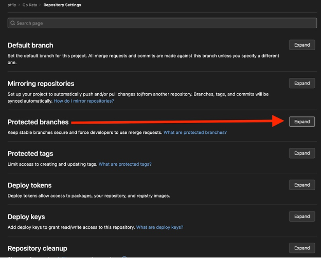Viewport: 321px width, 258px height.
Task: Expand the Mirroring repositories section
Action: (301, 83)
